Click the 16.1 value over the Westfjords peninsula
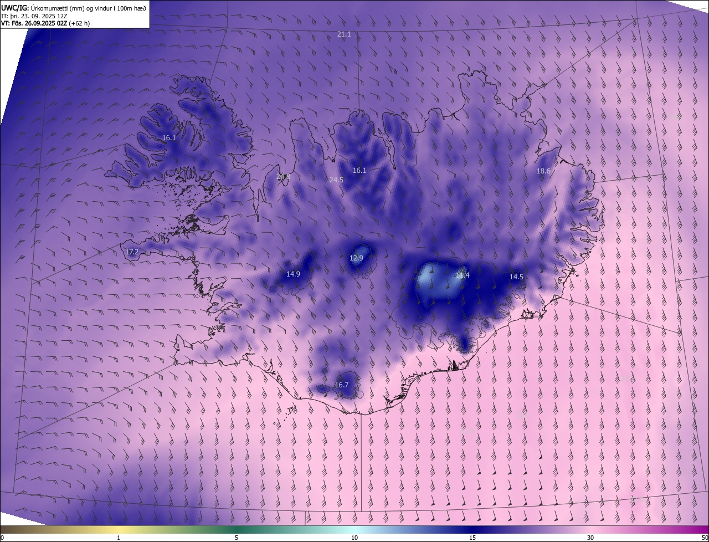Viewport: 709px width, 542px height. (169, 138)
